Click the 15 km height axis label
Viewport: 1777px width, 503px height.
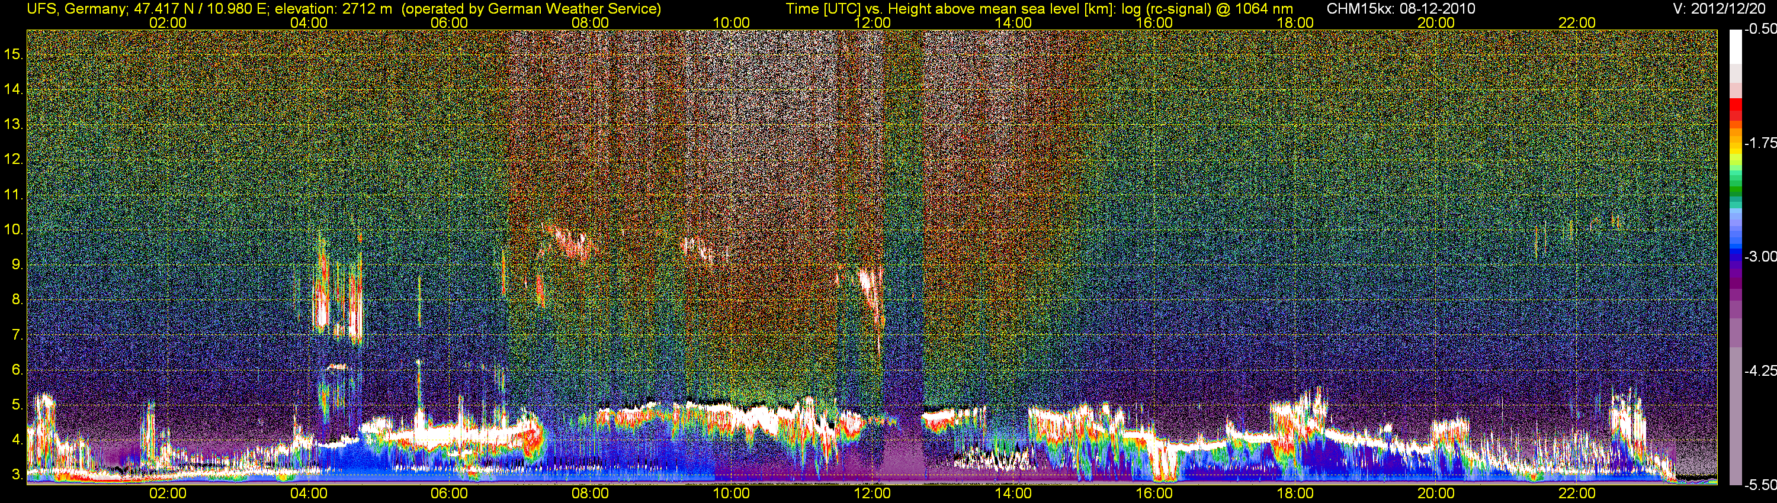coord(13,54)
